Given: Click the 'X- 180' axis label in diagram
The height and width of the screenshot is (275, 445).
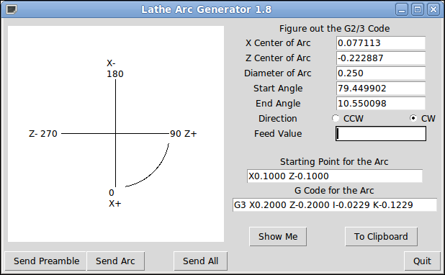Looking at the screenshot, I should point(115,68).
